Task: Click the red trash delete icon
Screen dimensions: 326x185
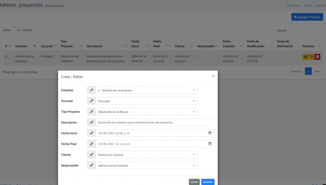Action: click(x=317, y=57)
